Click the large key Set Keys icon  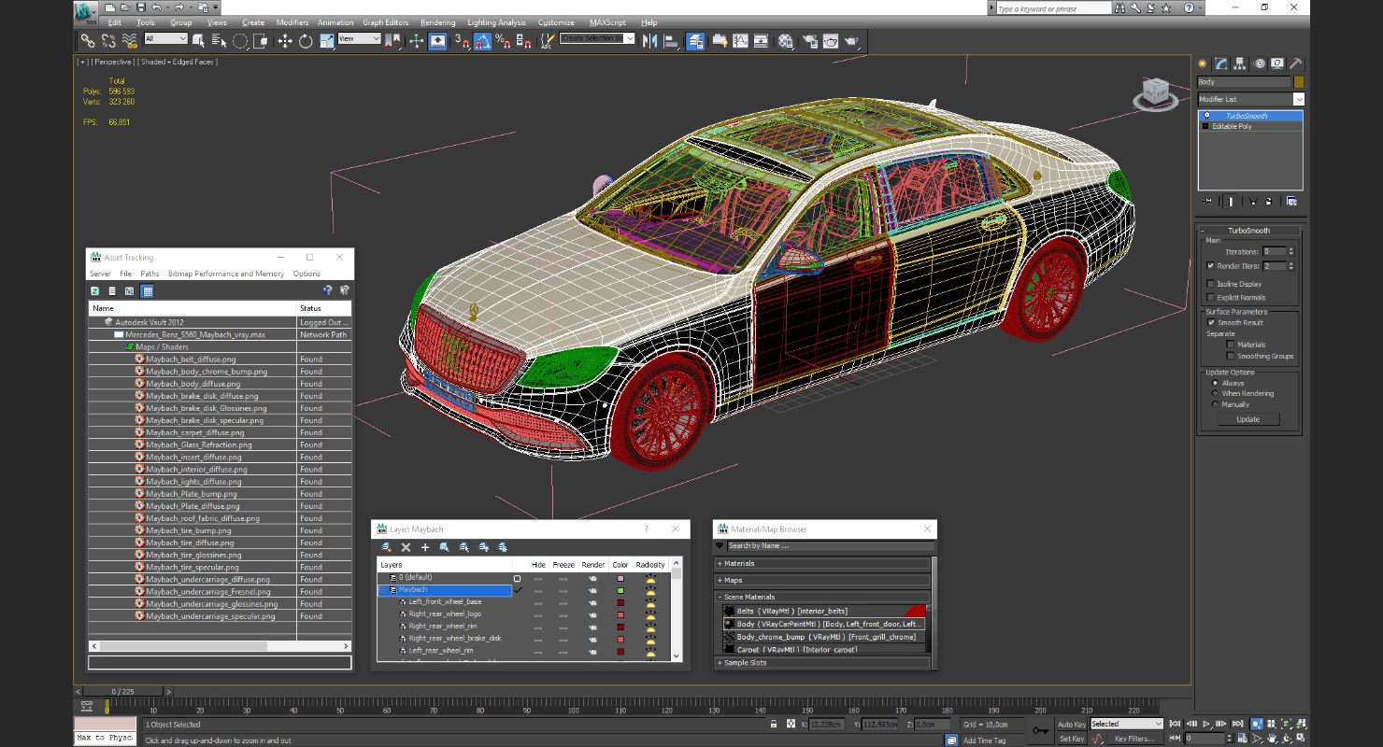(x=1040, y=730)
